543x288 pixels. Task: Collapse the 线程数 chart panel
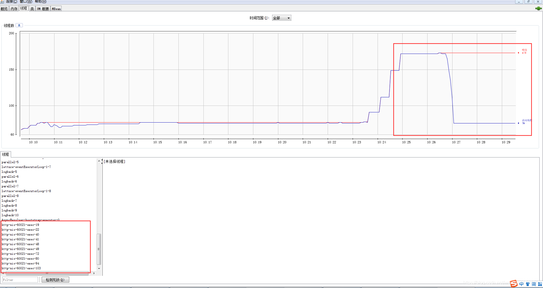19,26
